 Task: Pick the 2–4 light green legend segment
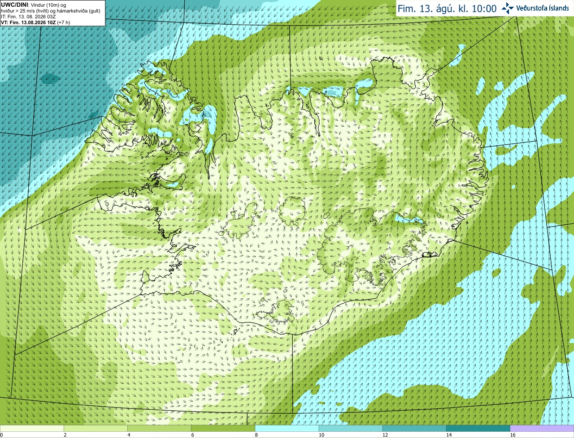tap(96, 429)
